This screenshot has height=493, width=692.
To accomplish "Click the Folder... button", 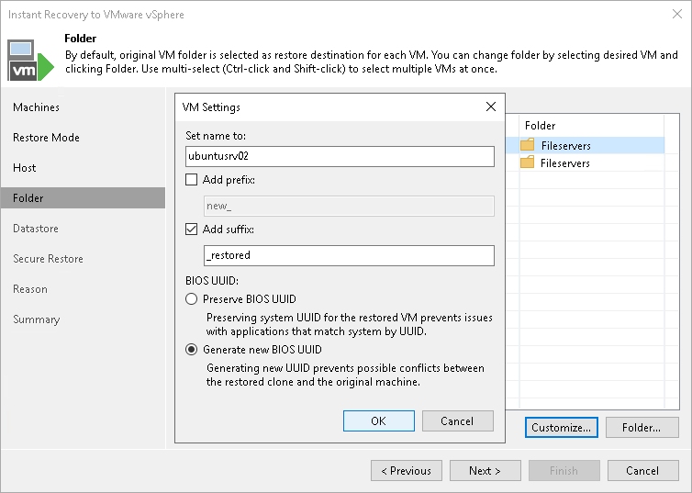I will pyautogui.click(x=642, y=427).
